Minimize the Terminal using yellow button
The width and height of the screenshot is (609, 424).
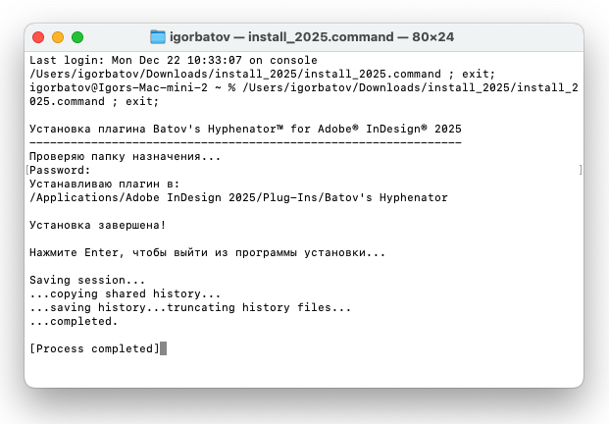click(x=58, y=37)
